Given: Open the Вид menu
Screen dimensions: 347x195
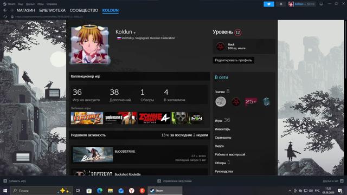Looking at the screenshot, I should 21,4.
